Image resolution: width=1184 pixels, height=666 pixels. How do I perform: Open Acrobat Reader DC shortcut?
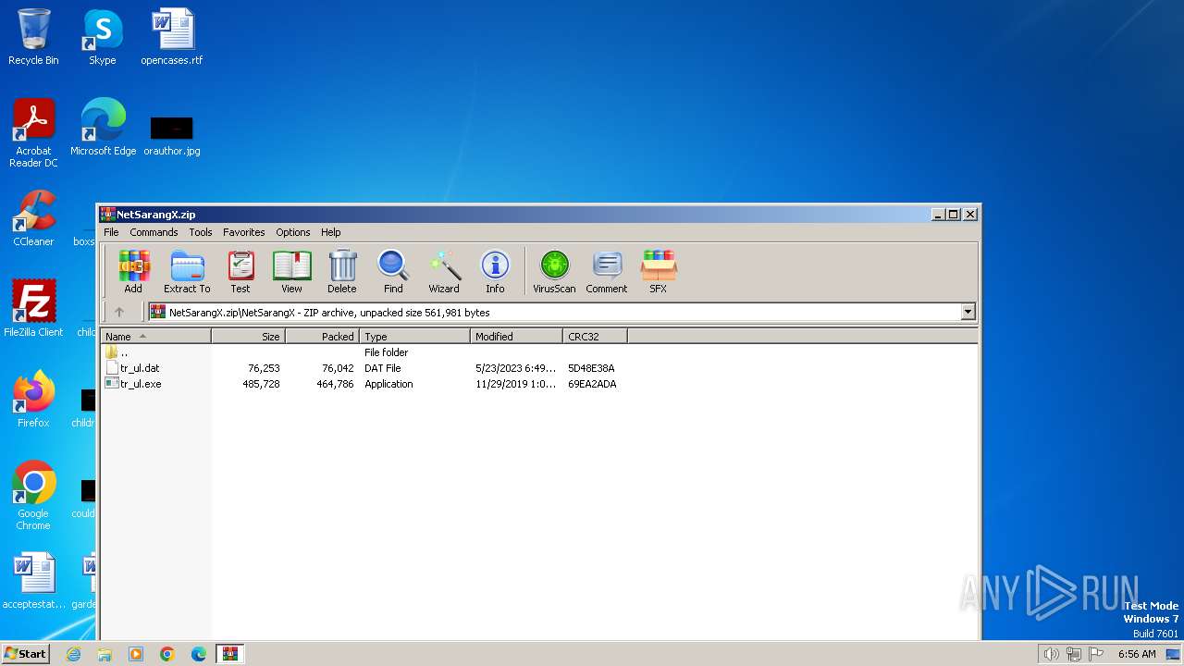(33, 133)
